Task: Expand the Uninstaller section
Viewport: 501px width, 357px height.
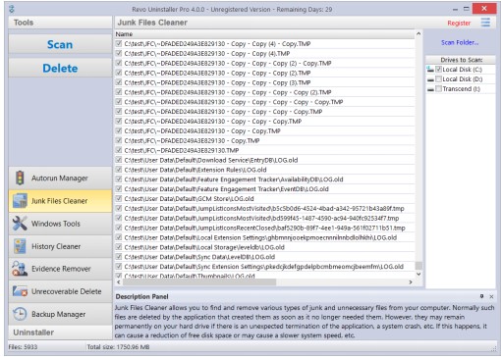Action: point(60,332)
